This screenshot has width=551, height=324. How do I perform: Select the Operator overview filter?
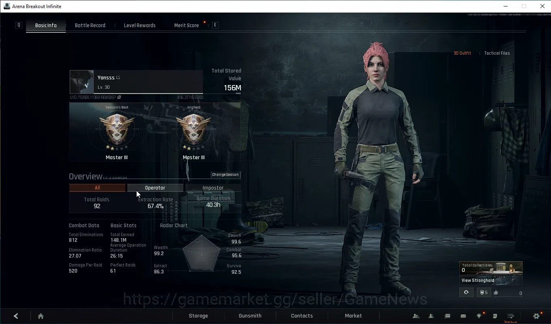155,188
